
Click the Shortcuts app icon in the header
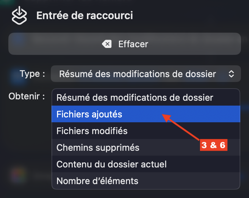coord(19,16)
